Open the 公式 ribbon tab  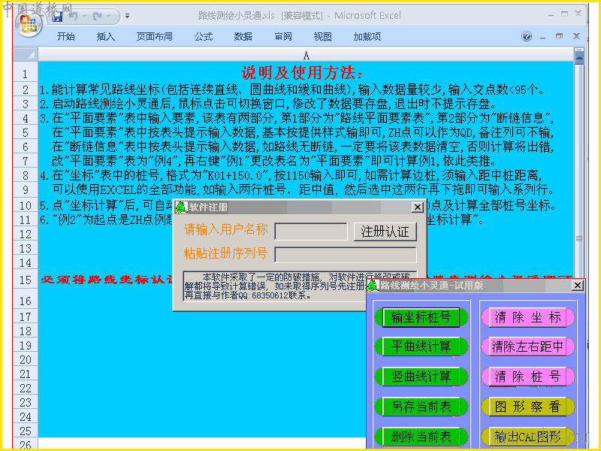click(x=203, y=36)
